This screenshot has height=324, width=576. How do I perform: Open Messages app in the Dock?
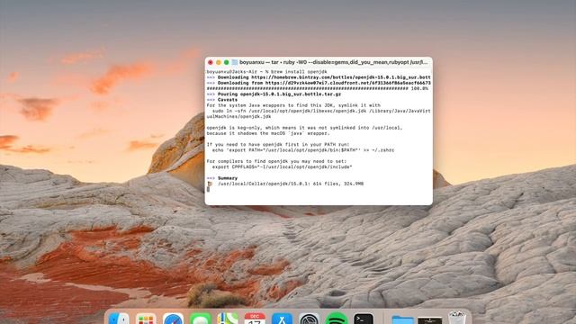(x=200, y=319)
